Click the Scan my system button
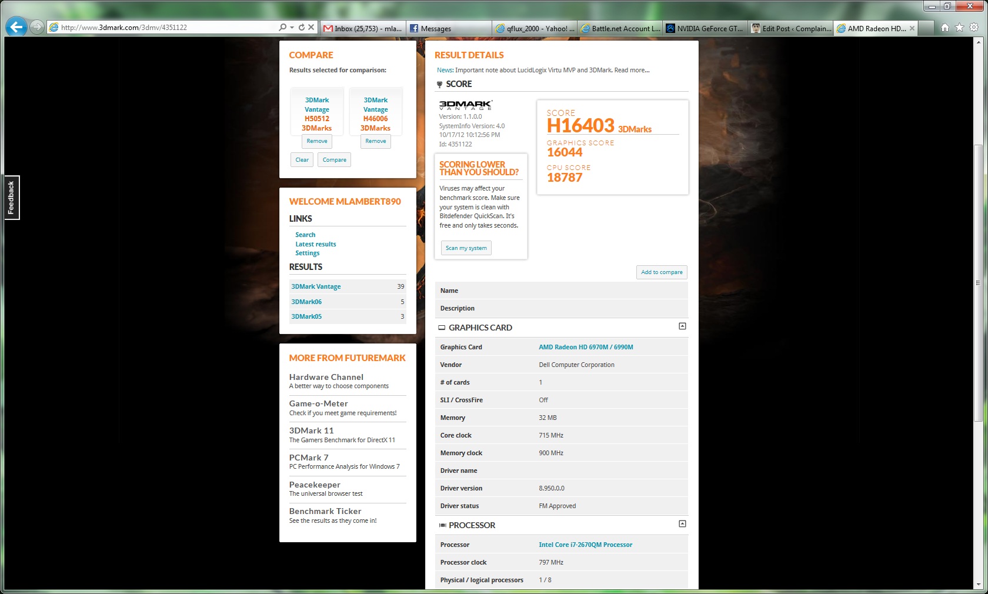Image resolution: width=988 pixels, height=594 pixels. (466, 248)
